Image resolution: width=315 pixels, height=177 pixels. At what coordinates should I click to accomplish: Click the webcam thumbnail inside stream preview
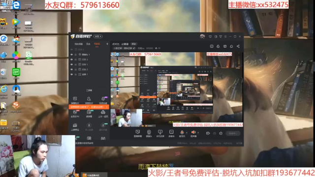click(126, 118)
